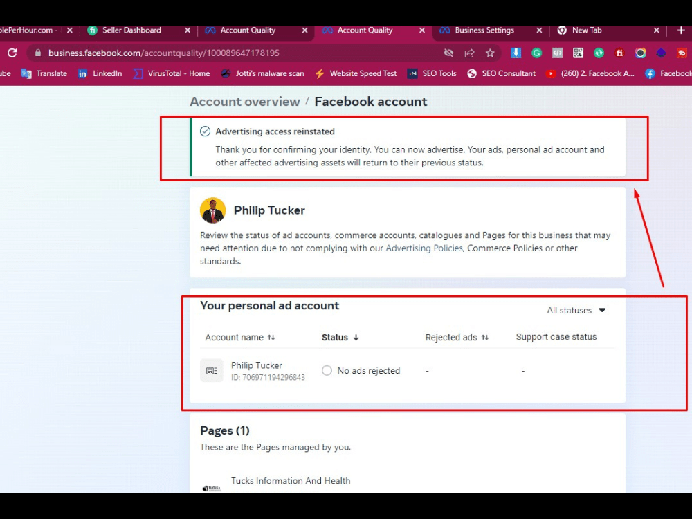The width and height of the screenshot is (692, 519).
Task: Open the blue download arrow extension
Action: (x=516, y=53)
